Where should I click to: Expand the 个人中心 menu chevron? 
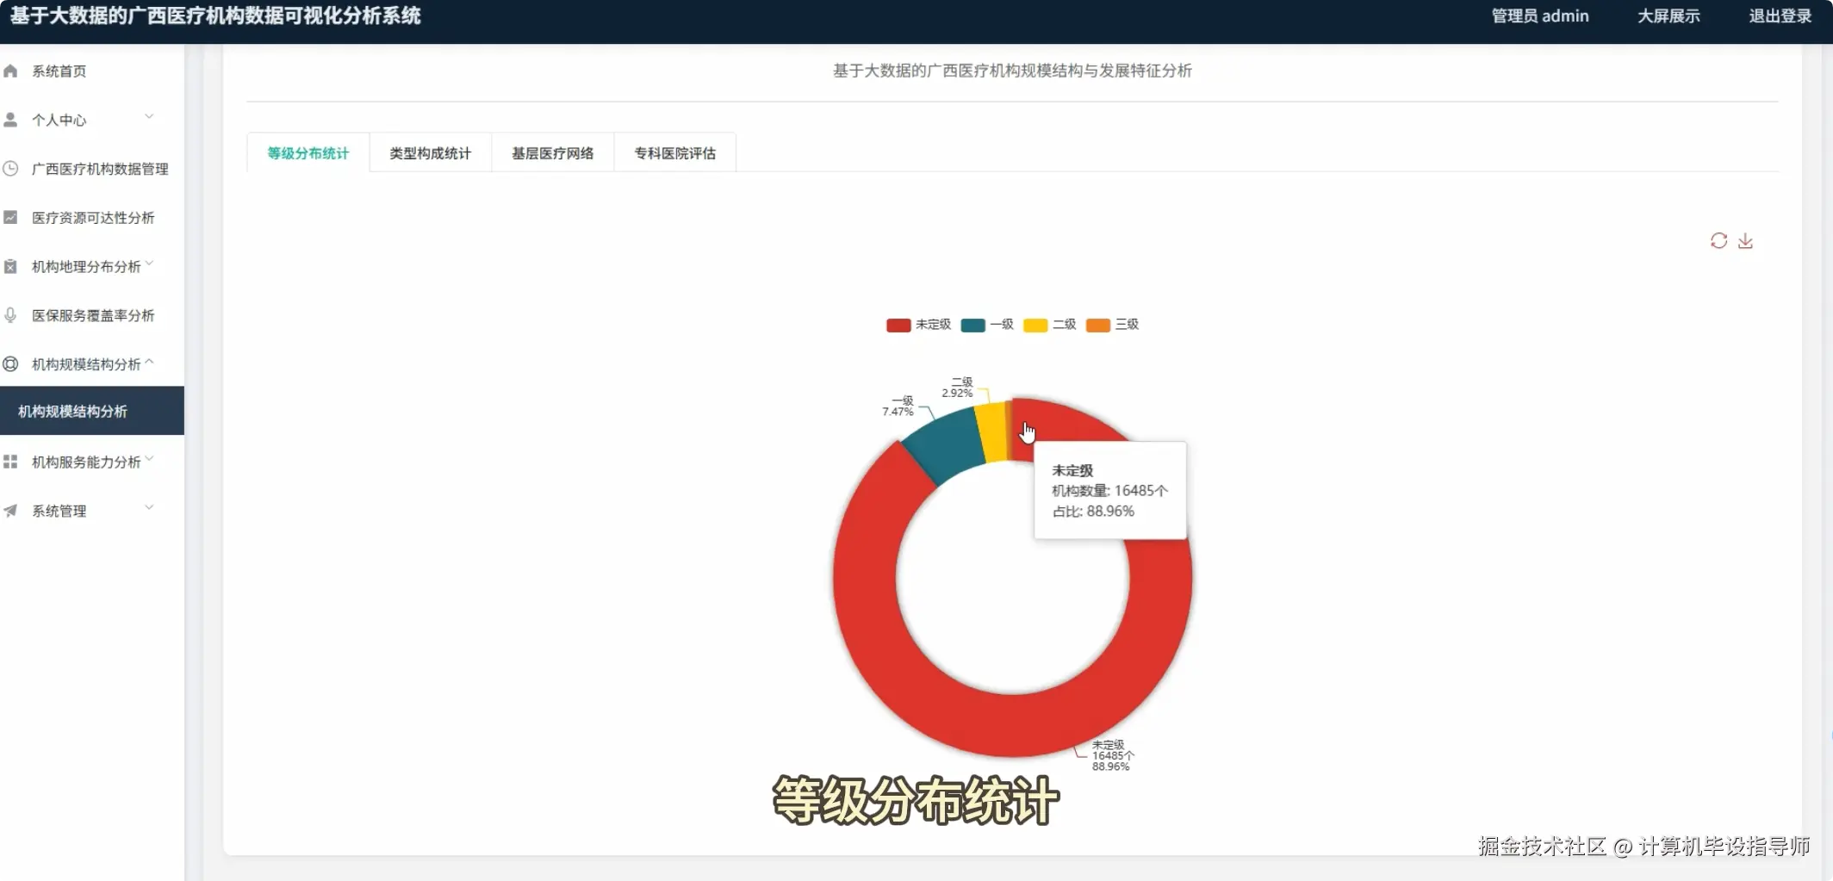(149, 116)
